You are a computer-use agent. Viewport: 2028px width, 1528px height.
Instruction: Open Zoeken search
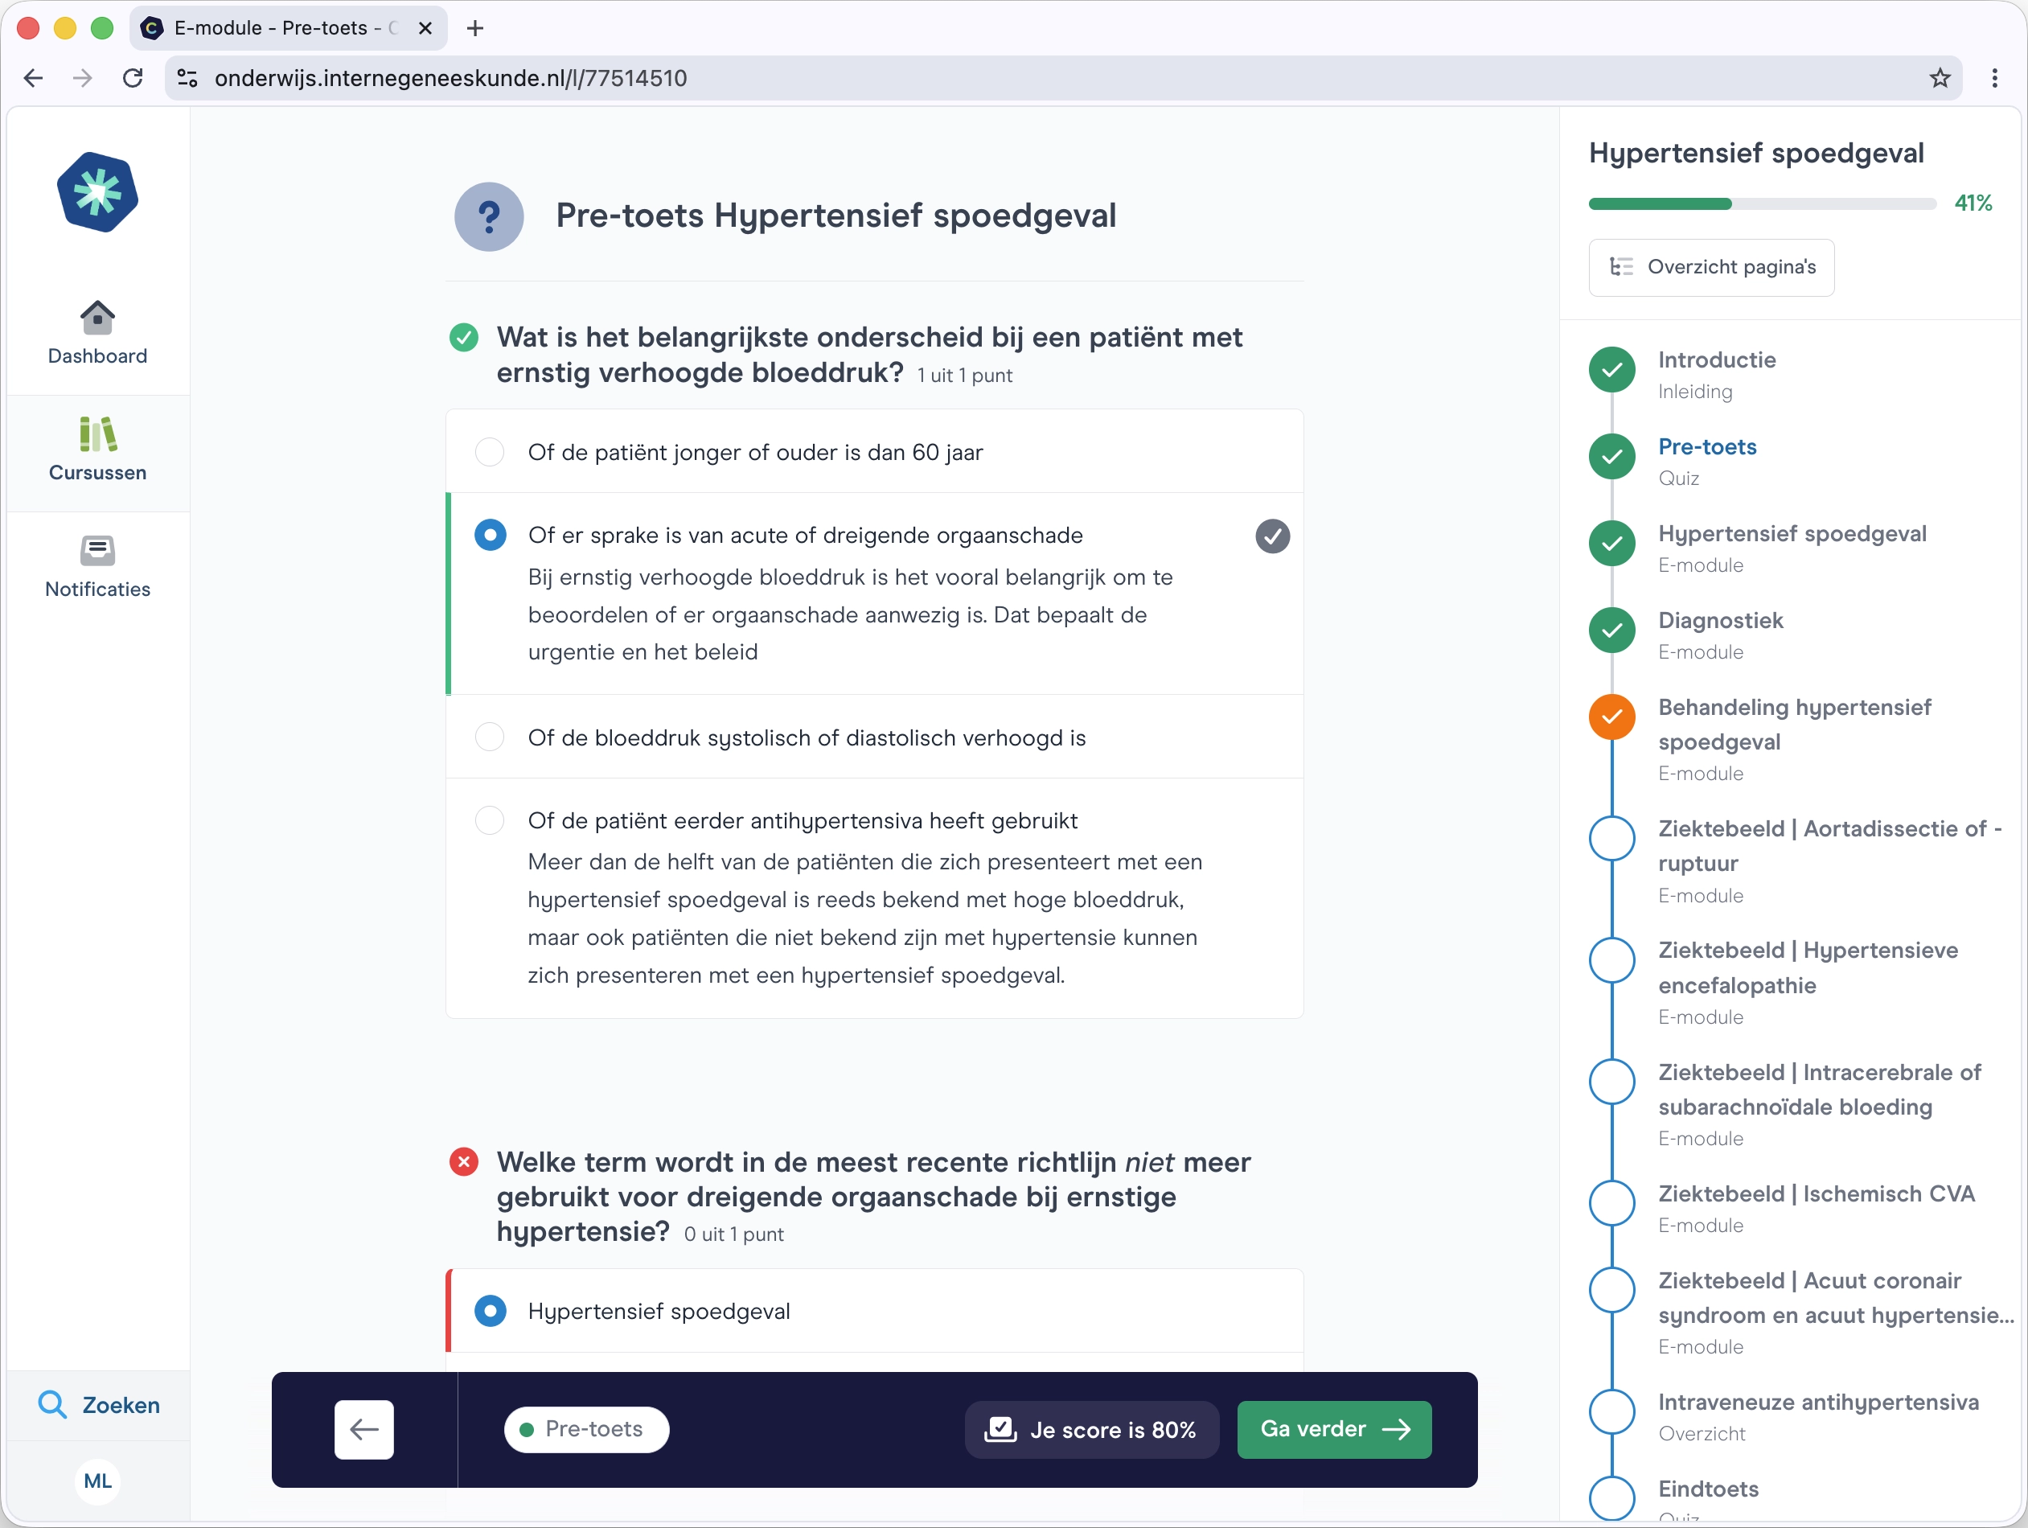[98, 1404]
